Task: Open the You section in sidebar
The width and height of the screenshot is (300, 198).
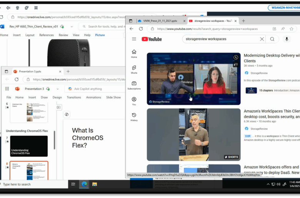Action: click(134, 101)
